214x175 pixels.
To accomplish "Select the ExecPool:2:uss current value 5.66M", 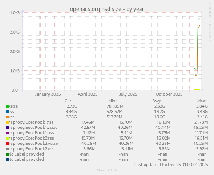I will 89,149.
